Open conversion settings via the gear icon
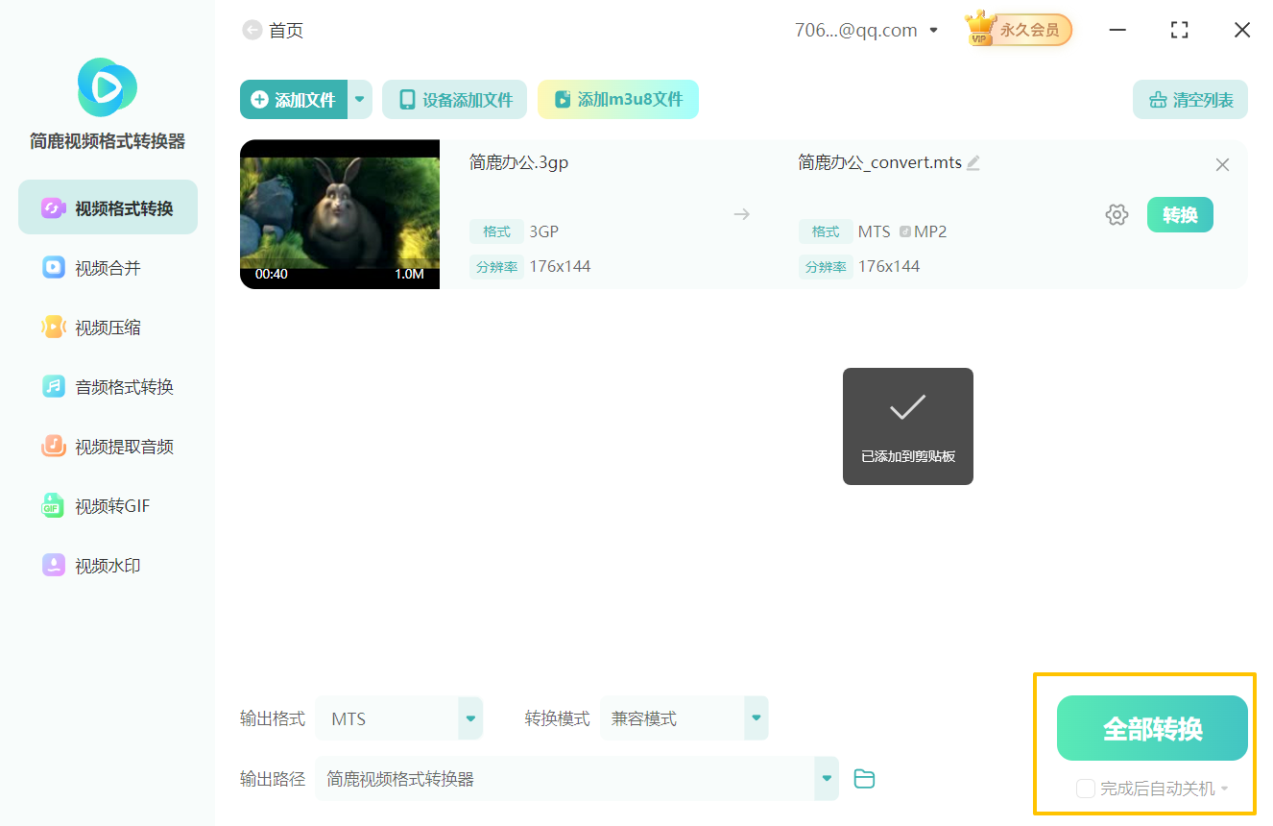 click(1117, 214)
